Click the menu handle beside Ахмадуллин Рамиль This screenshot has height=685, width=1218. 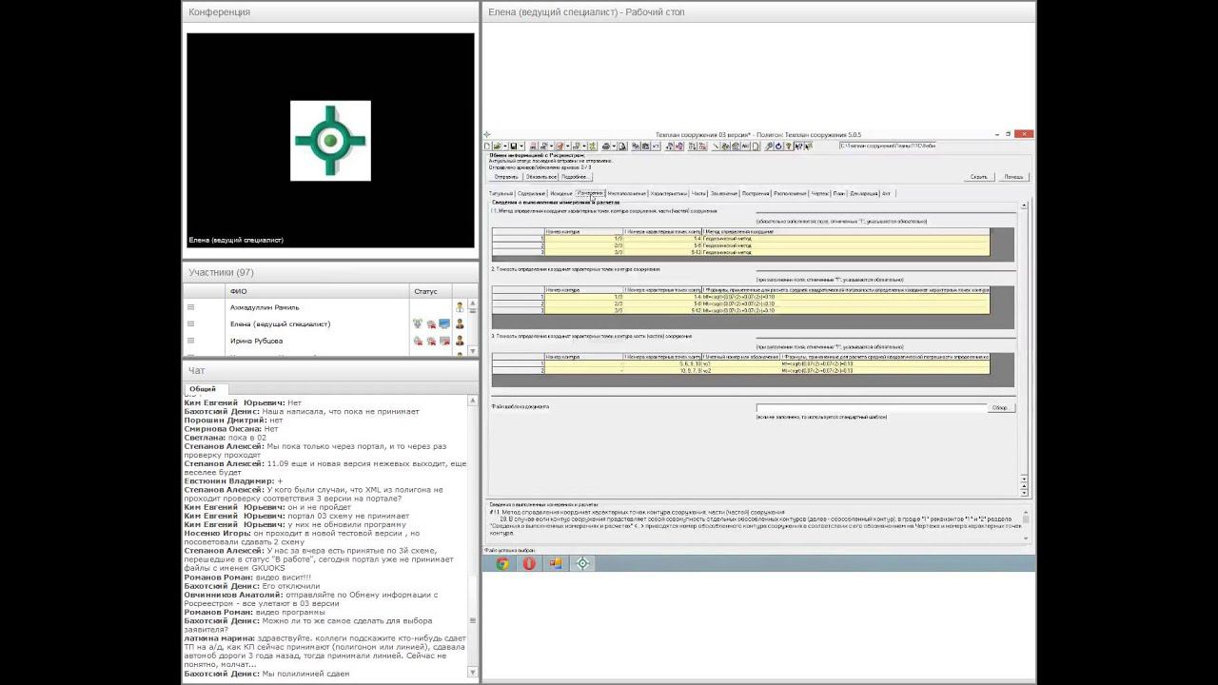pyautogui.click(x=190, y=307)
